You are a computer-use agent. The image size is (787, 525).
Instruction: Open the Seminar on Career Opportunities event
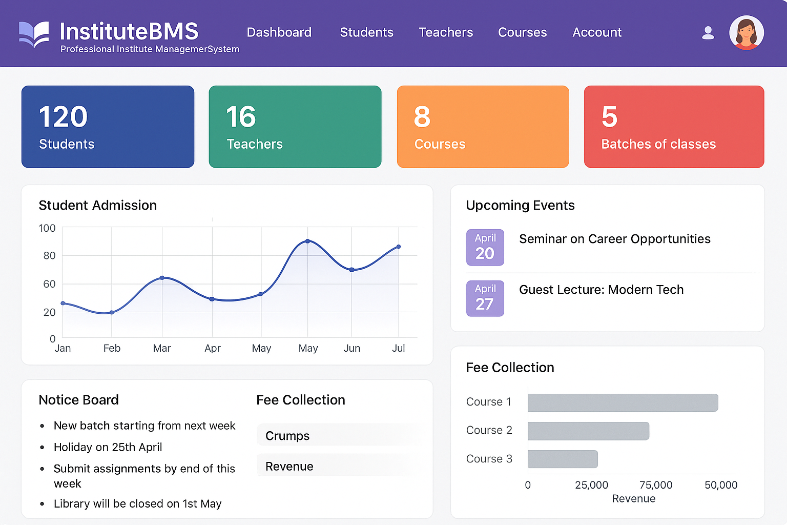point(615,239)
